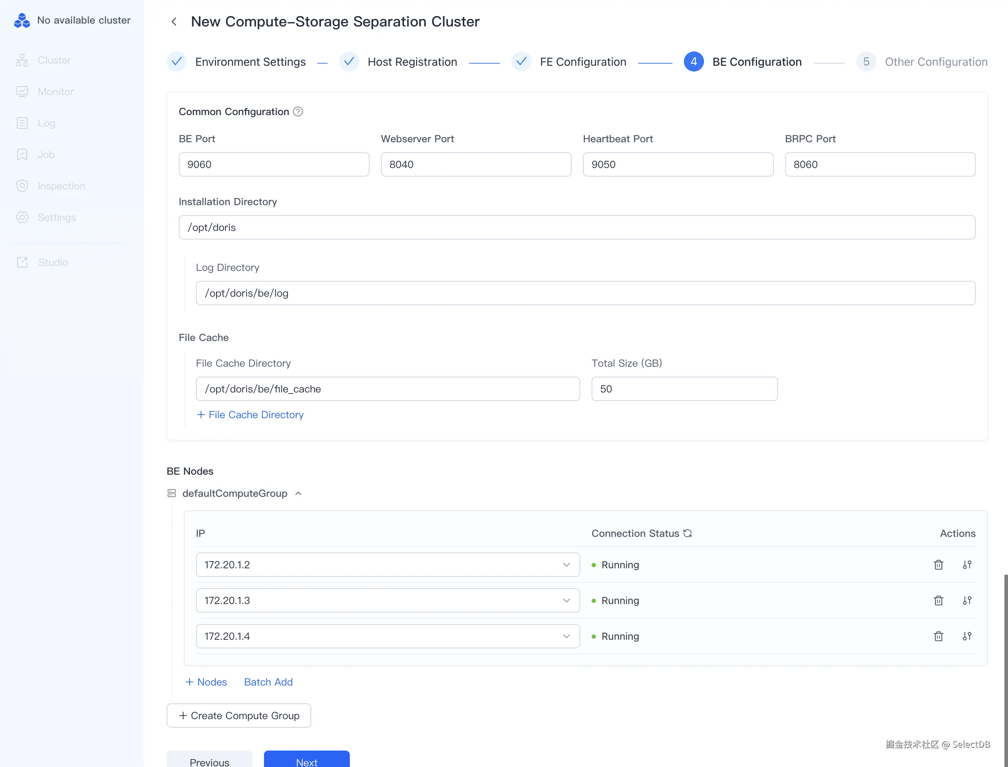Open settings for the 172.20.1.4 node
The height and width of the screenshot is (767, 1008).
point(967,636)
